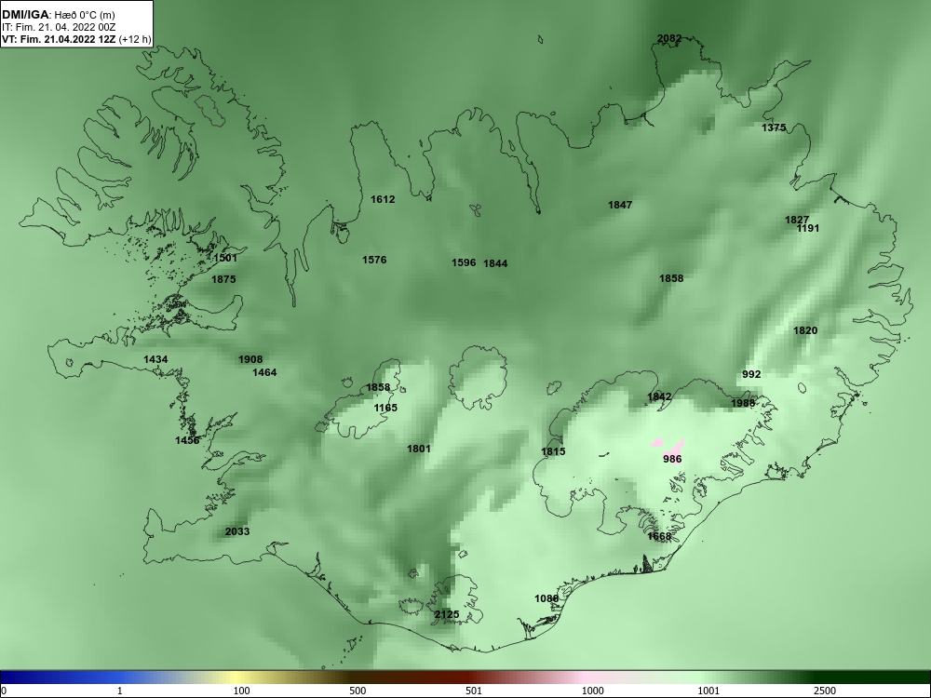
Task: Select the 1375 height label
Action: (x=774, y=128)
